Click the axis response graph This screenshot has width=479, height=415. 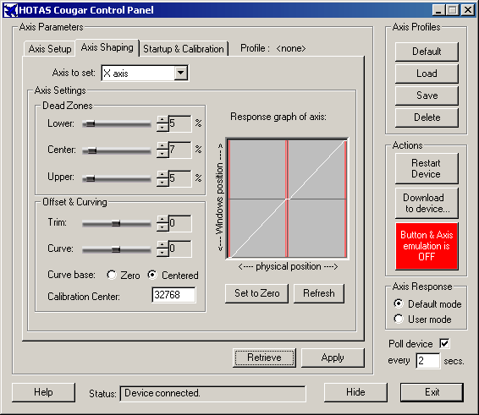point(287,199)
